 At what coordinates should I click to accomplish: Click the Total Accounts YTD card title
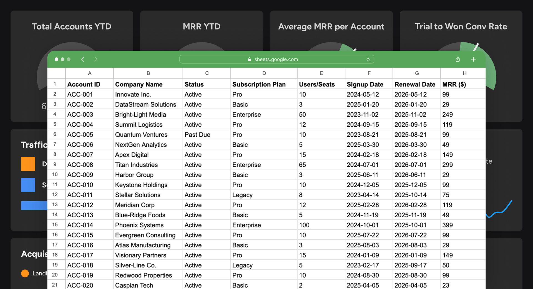72,26
